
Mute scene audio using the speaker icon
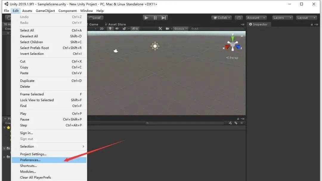tap(116, 29)
